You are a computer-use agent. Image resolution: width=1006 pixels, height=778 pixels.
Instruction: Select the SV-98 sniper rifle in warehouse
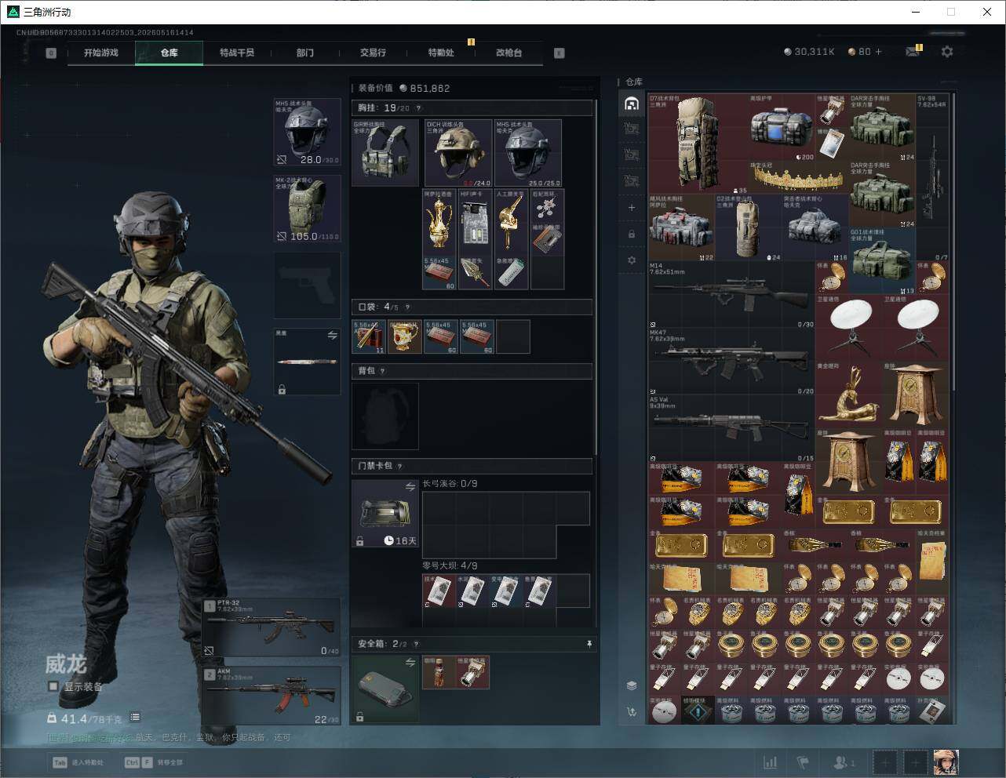932,178
